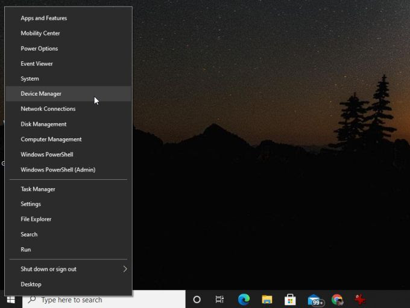410x308 pixels.
Task: Open Task View from the taskbar
Action: click(x=219, y=300)
